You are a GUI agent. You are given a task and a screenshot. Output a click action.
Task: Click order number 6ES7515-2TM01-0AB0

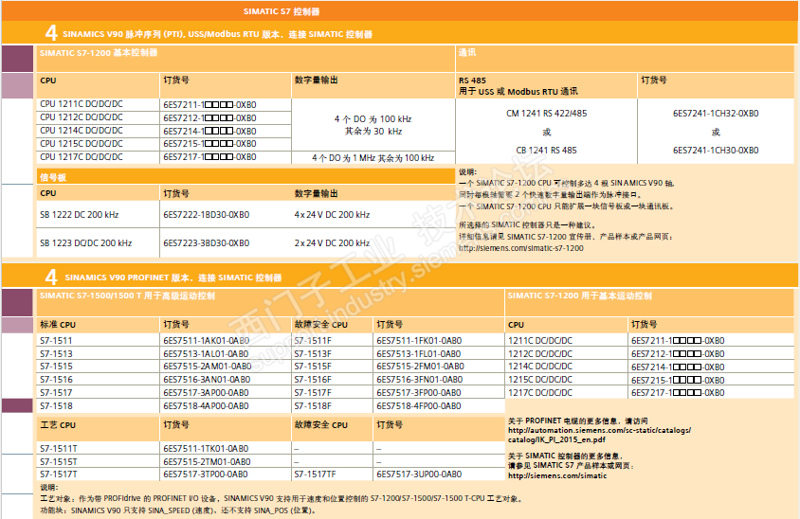207,462
